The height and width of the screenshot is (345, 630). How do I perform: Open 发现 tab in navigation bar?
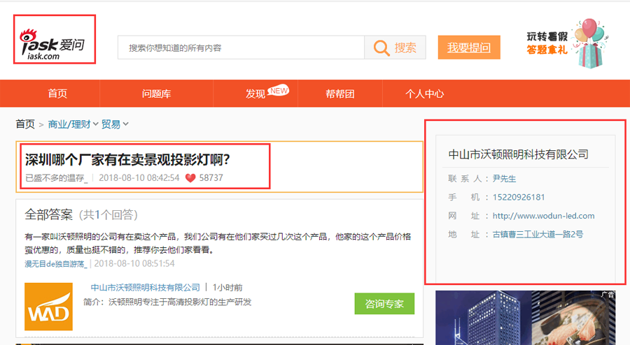click(255, 94)
